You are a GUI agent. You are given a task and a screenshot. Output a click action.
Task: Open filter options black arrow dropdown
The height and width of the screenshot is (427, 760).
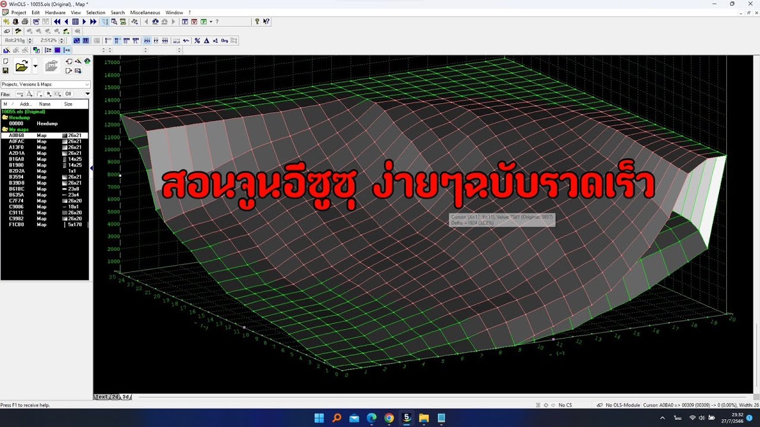[87, 94]
